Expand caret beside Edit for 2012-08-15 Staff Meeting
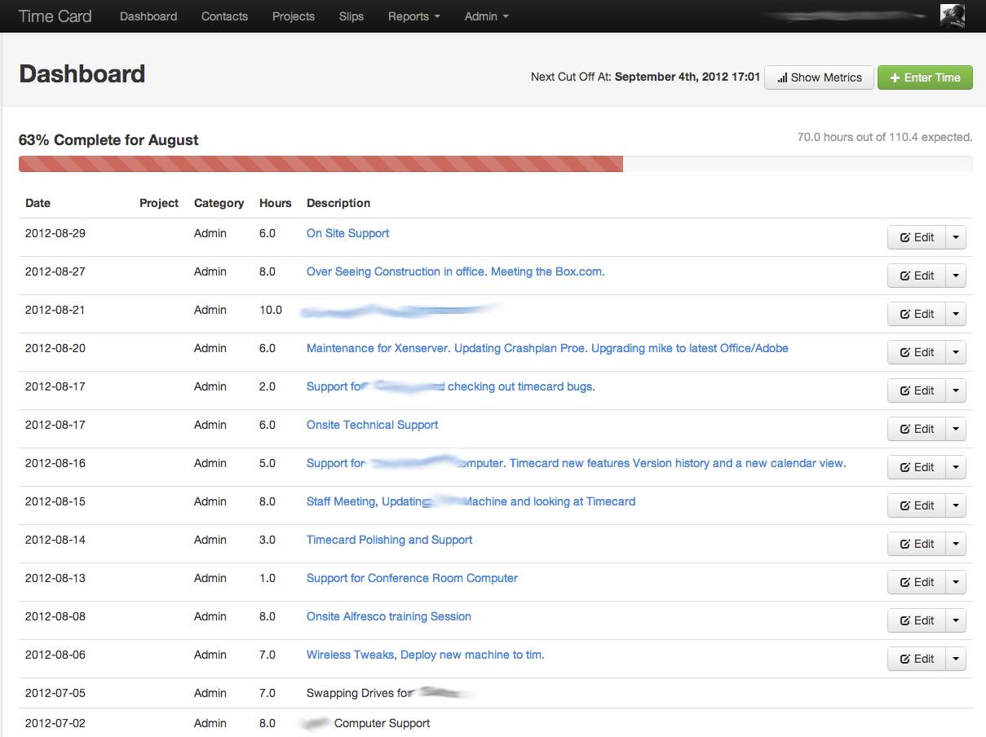 (956, 505)
